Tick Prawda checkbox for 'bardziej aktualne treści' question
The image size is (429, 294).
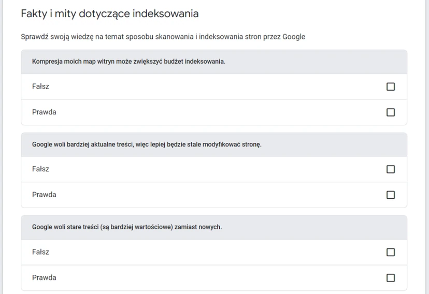(391, 195)
